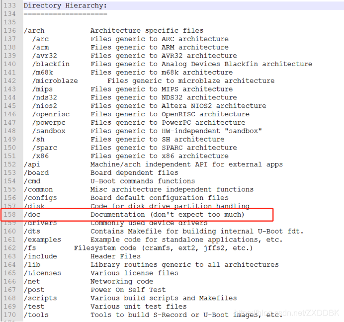Click the '/sandbox' directory name
Image resolution: width=344 pixels, height=322 pixels.
click(x=49, y=131)
